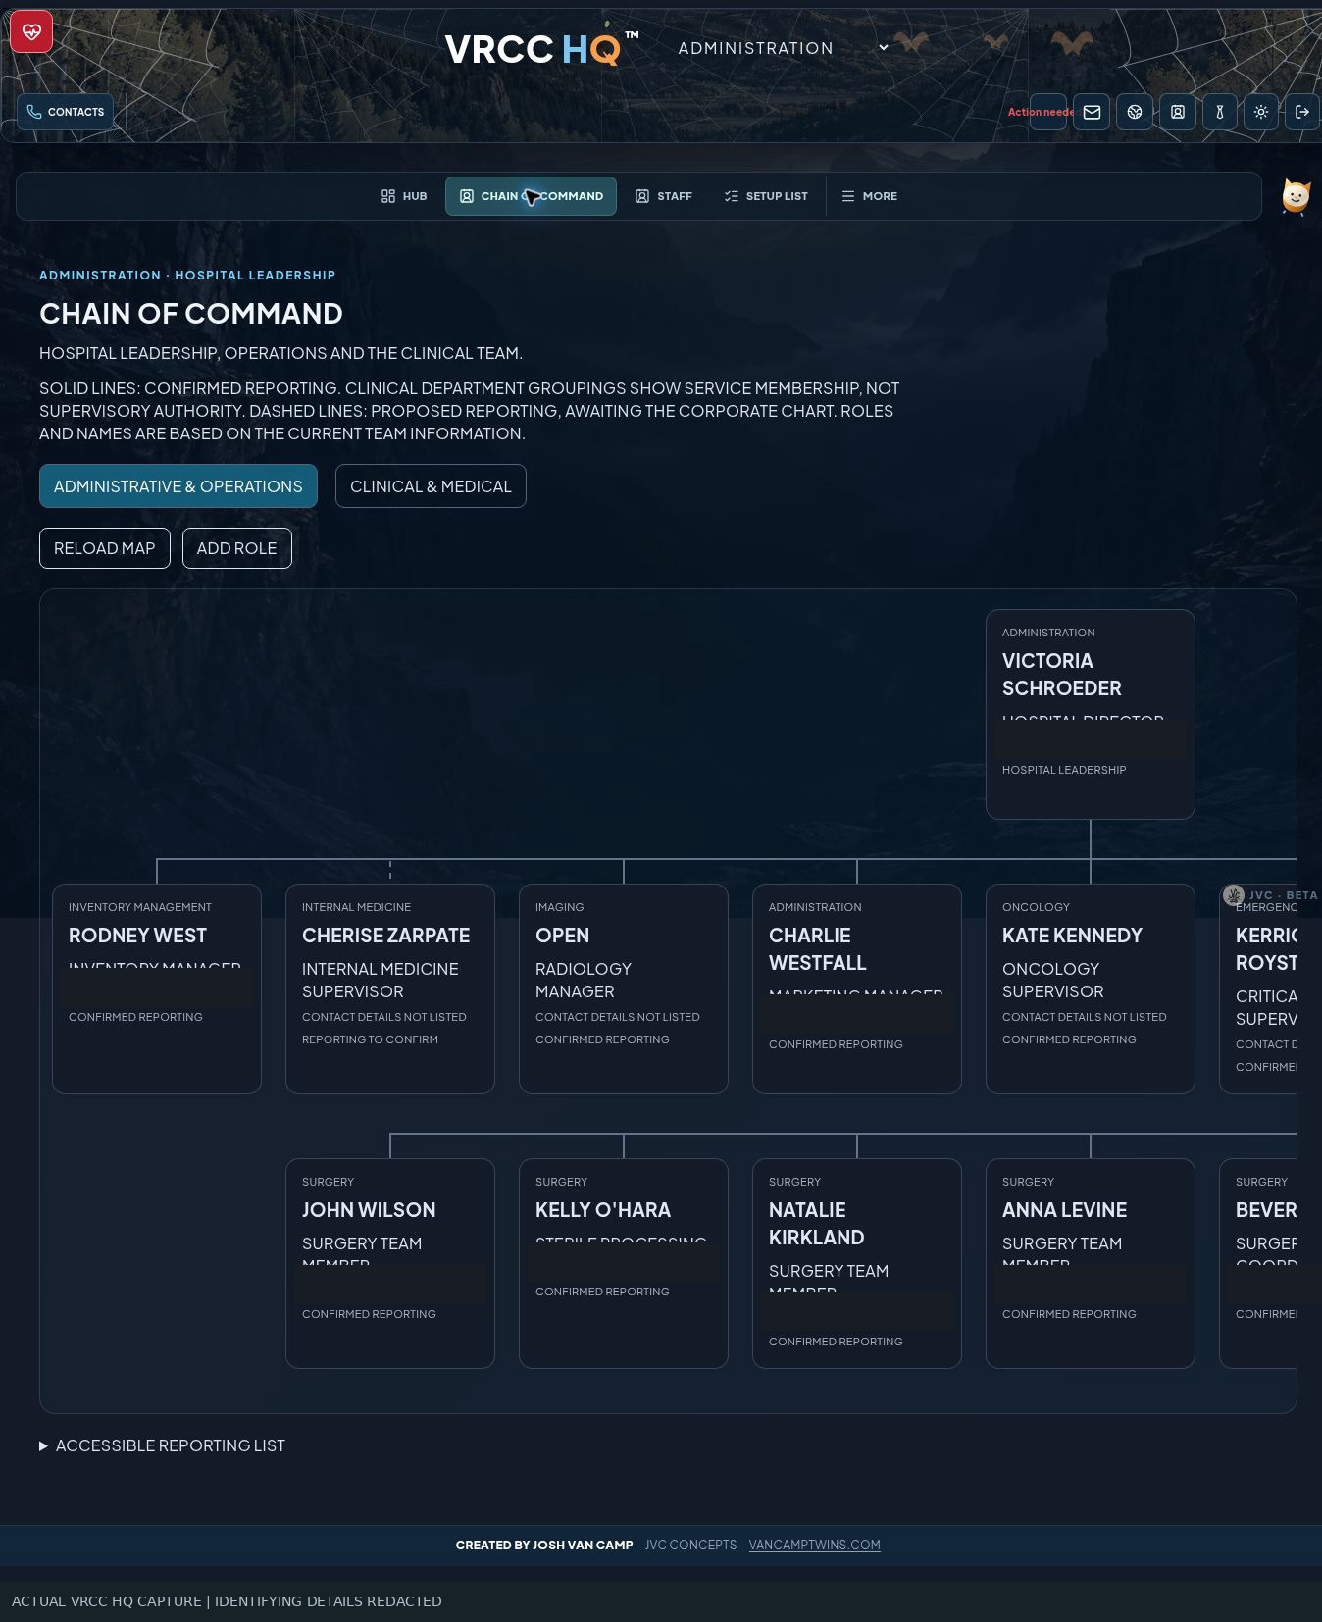Select Victoria Schroeder's card
This screenshot has height=1622, width=1322.
point(1091,714)
